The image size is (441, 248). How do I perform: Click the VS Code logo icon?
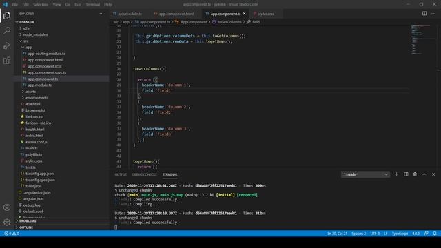pos(5,5)
